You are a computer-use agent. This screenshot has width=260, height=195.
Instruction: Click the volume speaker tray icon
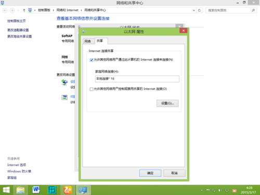point(220,190)
